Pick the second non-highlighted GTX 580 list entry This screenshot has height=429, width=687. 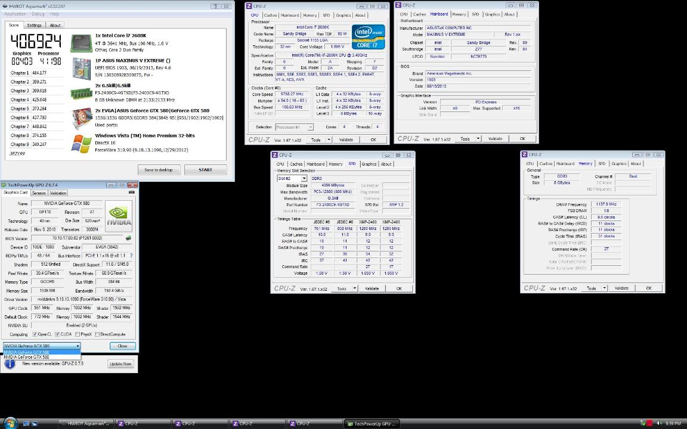tap(42, 357)
